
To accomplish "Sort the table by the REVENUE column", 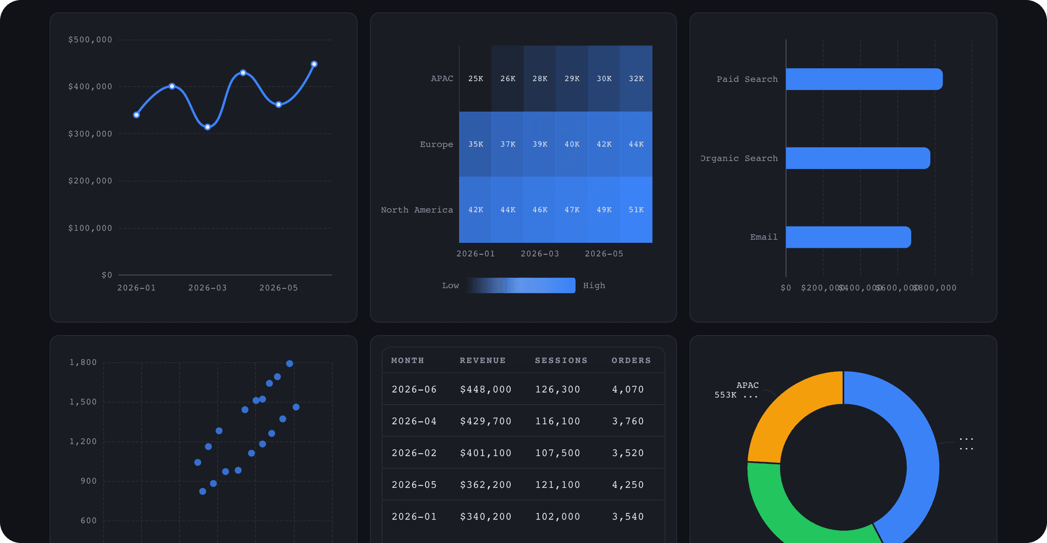I will pos(482,360).
